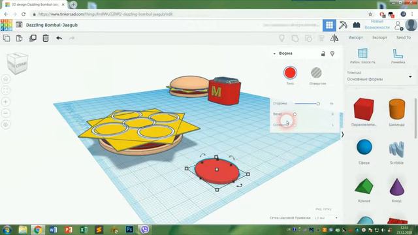Pick the purple Cone shape

[397, 187]
